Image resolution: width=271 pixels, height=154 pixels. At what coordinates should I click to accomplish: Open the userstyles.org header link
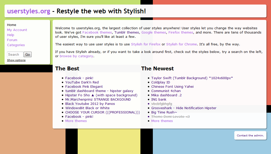(x=29, y=11)
